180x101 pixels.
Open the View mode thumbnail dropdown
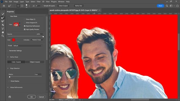point(19,24)
